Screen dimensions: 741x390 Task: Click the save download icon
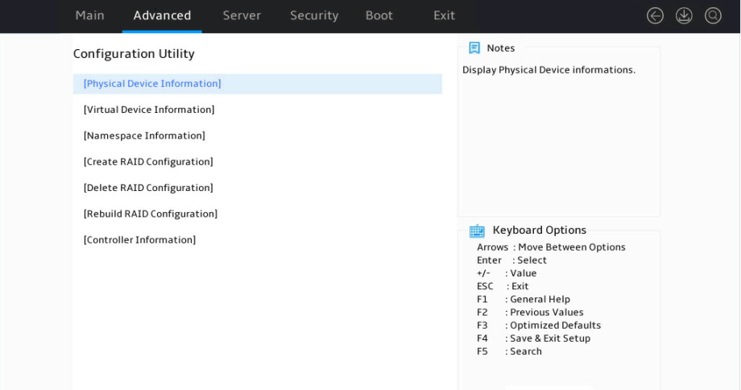(684, 15)
